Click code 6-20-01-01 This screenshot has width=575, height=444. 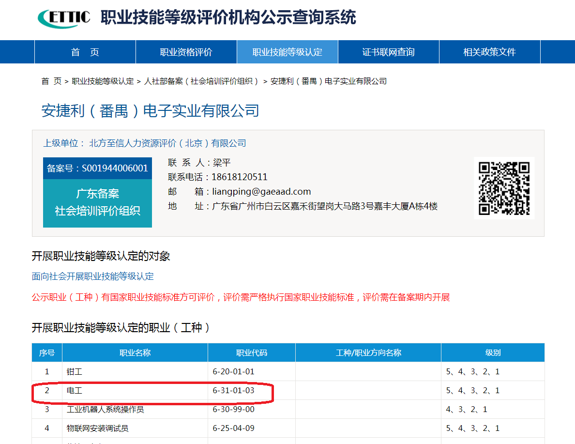point(234,372)
